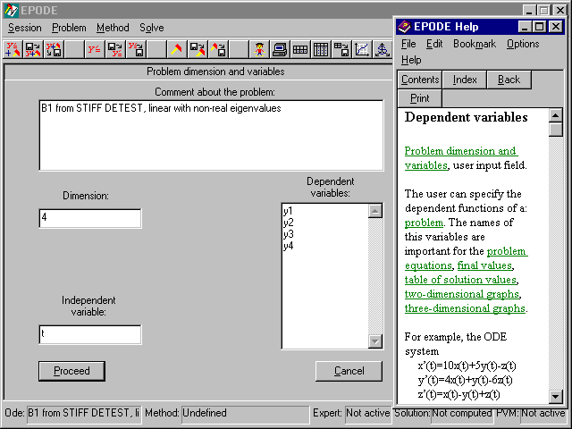Viewport: 572px width, 429px height.
Task: Click the Ode status bar field
Action: [x=84, y=413]
